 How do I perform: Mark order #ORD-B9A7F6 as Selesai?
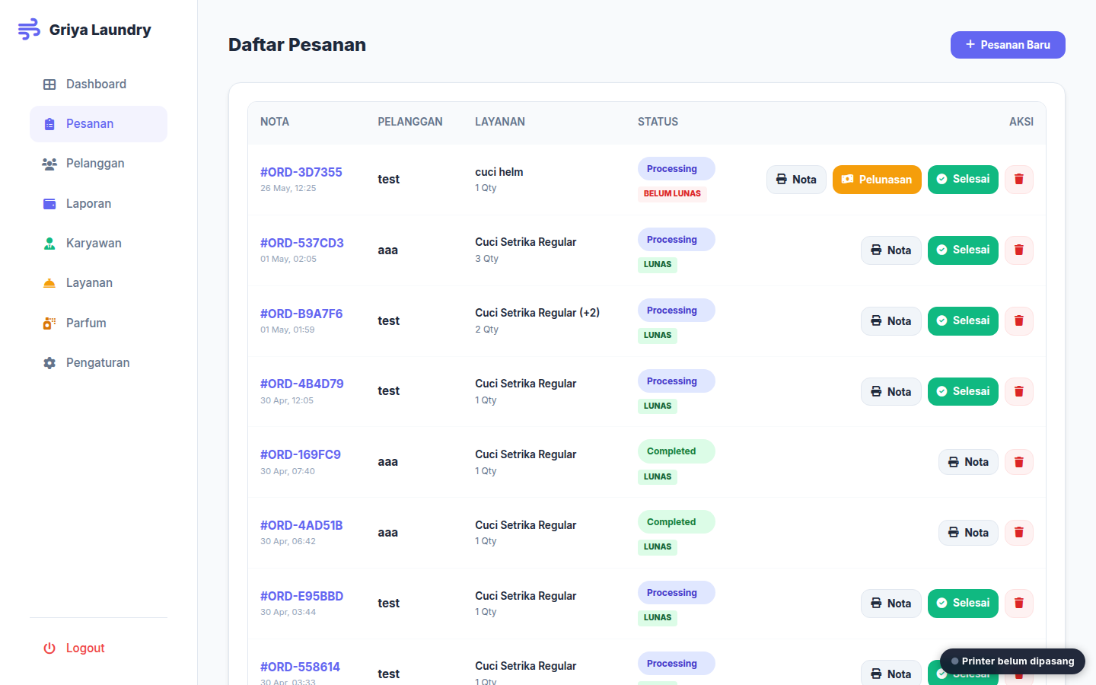click(x=963, y=321)
